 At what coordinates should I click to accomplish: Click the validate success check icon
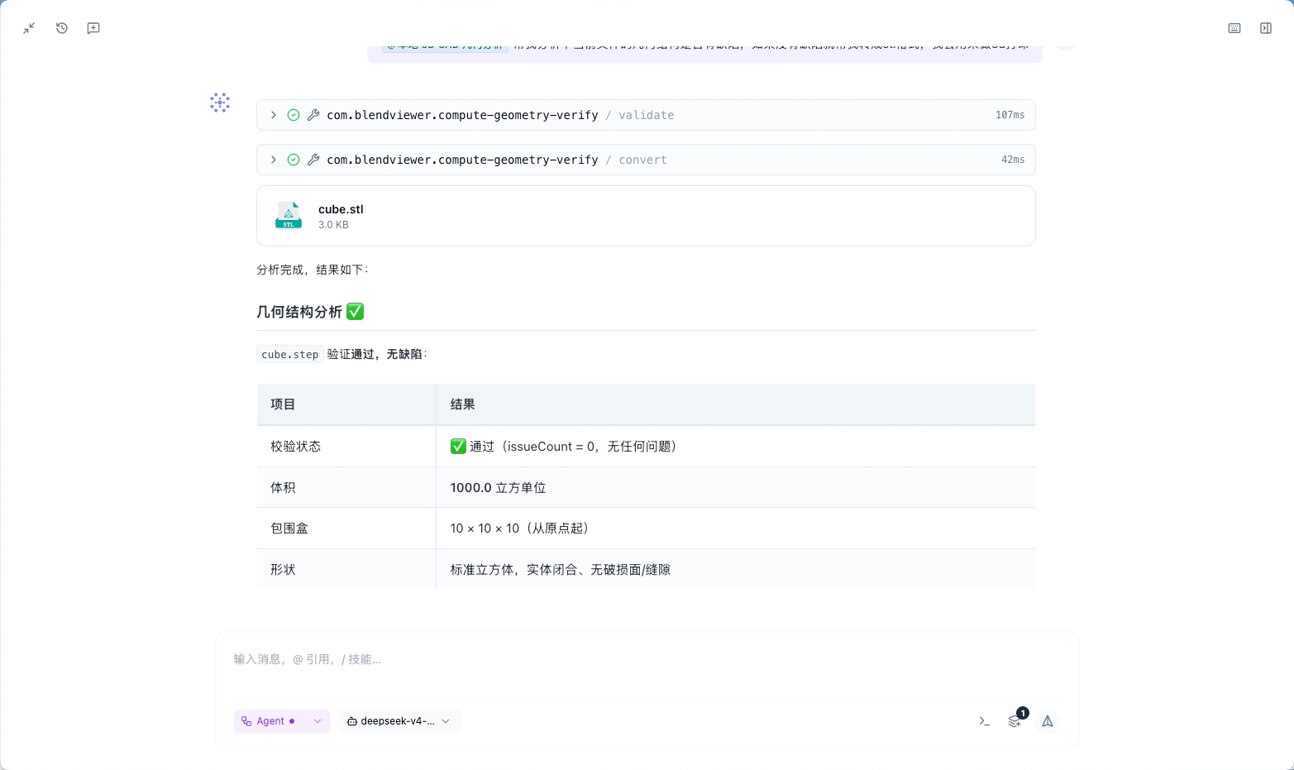[x=294, y=115]
